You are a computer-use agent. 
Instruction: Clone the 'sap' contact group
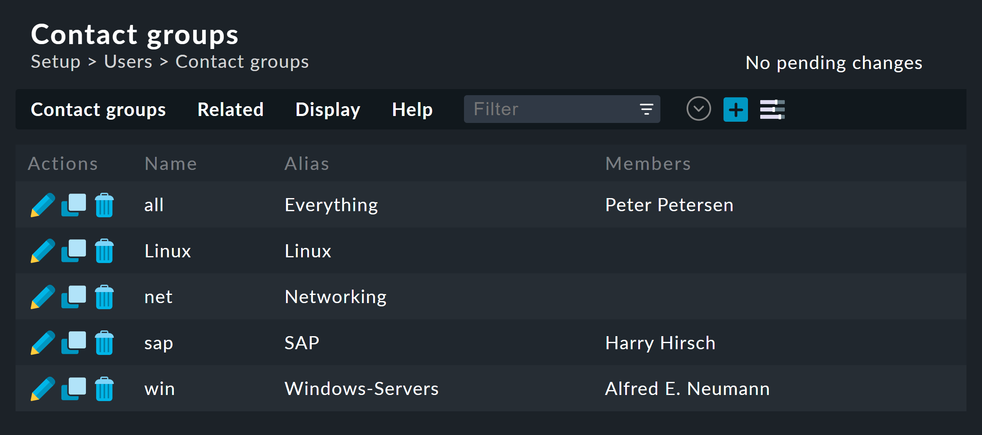(74, 343)
